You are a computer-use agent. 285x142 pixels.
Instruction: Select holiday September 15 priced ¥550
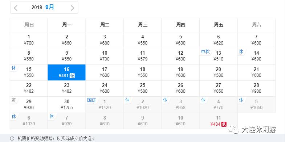[x=29, y=72]
